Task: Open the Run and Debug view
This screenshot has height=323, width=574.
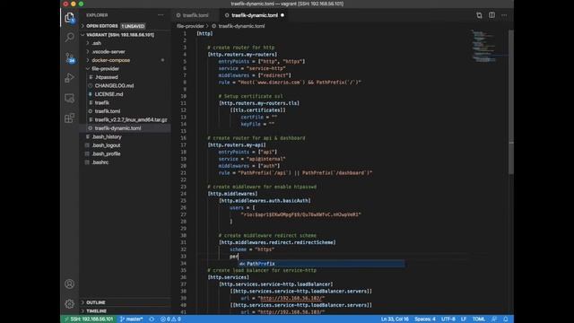Action: (70, 78)
